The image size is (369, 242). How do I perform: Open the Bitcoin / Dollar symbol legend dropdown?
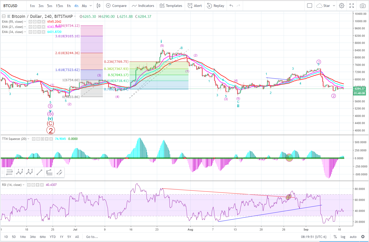75,16
